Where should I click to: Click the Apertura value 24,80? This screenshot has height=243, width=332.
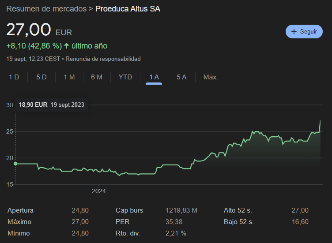pos(80,210)
